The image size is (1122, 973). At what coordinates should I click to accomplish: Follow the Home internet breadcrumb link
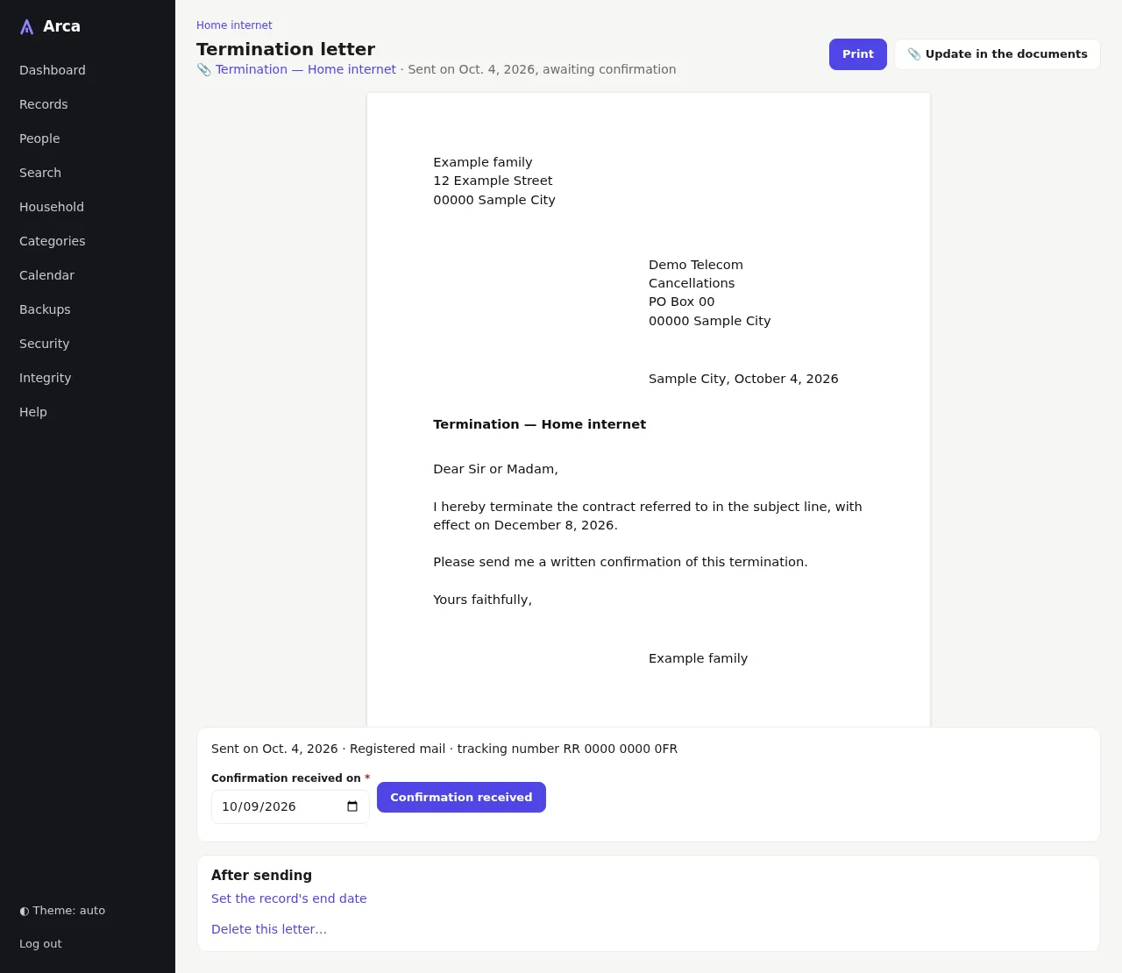[234, 25]
